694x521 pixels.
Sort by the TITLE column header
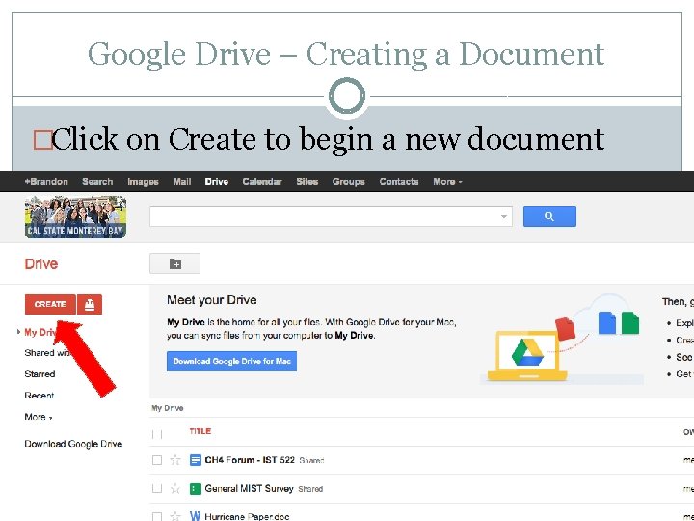200,431
